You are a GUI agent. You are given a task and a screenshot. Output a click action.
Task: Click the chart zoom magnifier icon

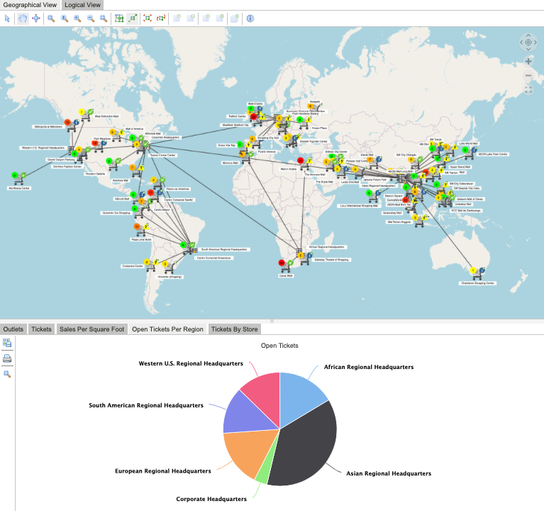(x=7, y=373)
